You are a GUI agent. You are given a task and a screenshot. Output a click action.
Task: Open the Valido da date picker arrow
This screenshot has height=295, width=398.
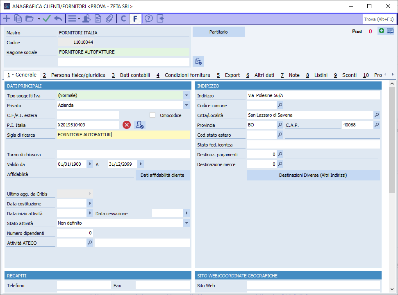tap(90, 164)
